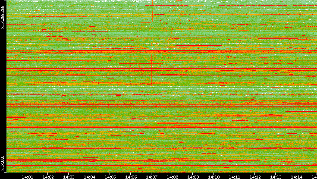The image size is (317, 179).
Task: Click the 14:11 time axis label
Action: 234,177
